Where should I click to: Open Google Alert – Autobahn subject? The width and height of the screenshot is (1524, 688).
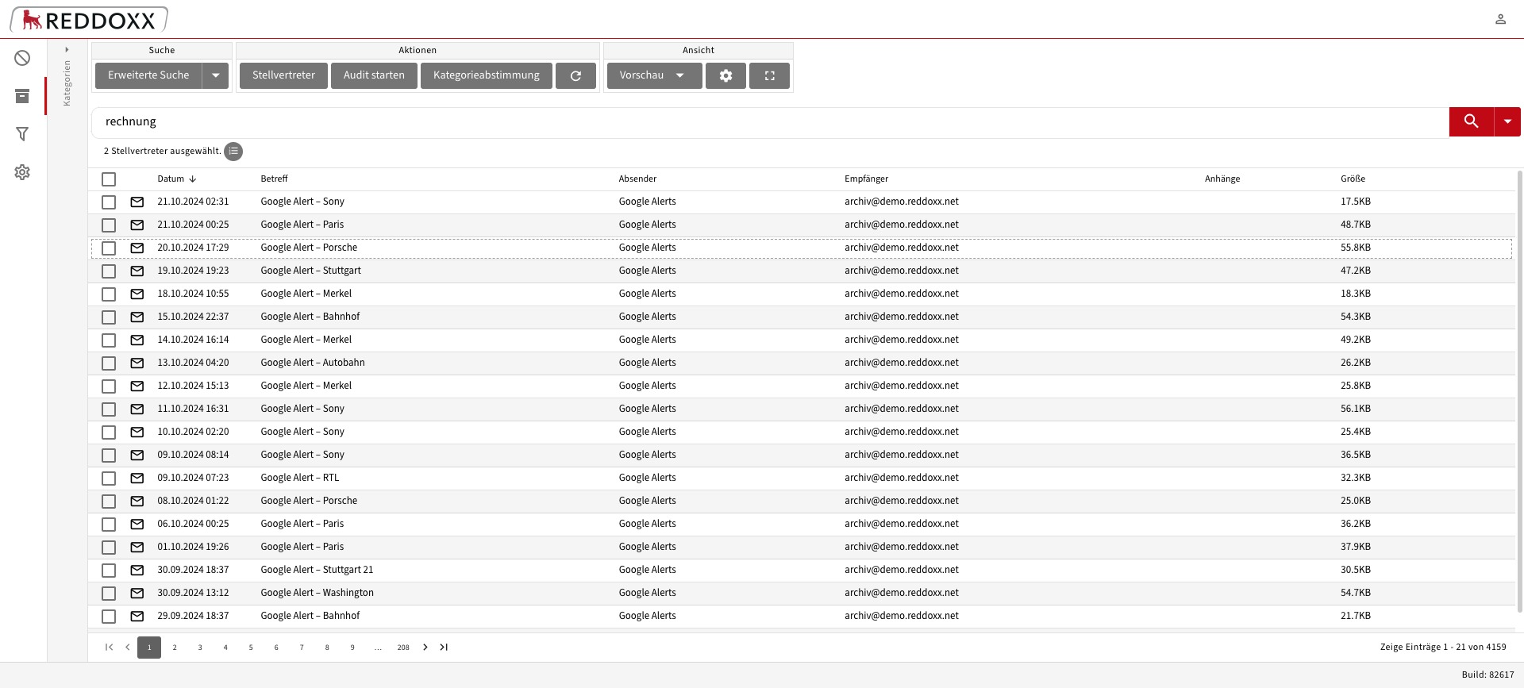tap(313, 363)
